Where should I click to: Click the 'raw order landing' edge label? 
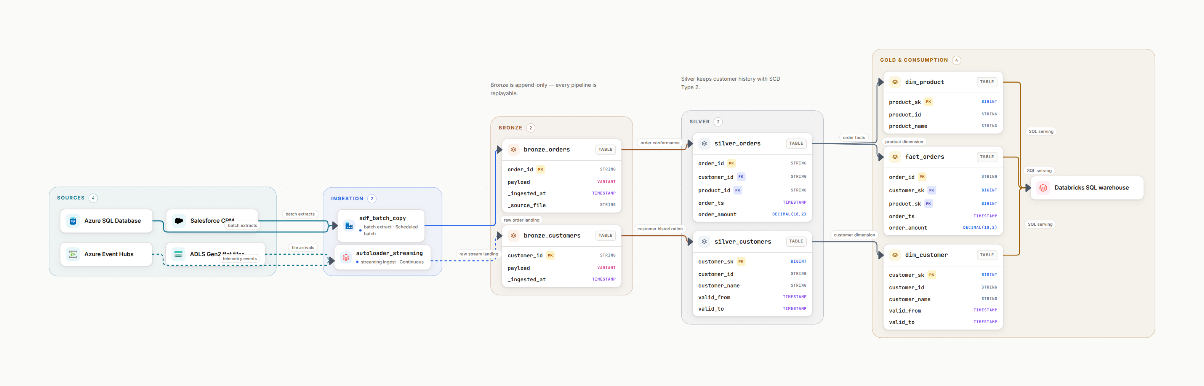[x=522, y=220]
